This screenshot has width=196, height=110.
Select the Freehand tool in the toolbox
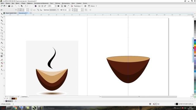(x=2, y=27)
